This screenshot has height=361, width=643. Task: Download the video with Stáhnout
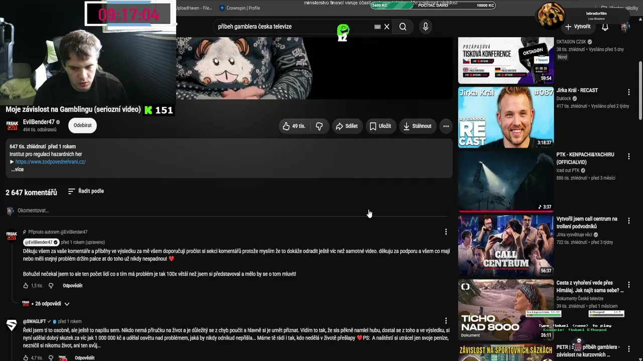coord(417,126)
